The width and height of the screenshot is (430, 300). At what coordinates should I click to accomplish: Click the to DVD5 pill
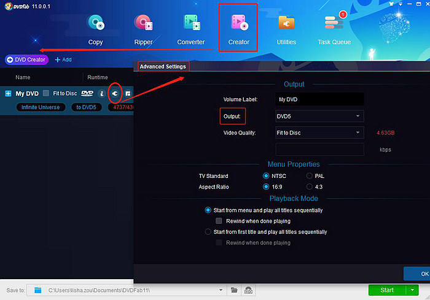pos(87,107)
